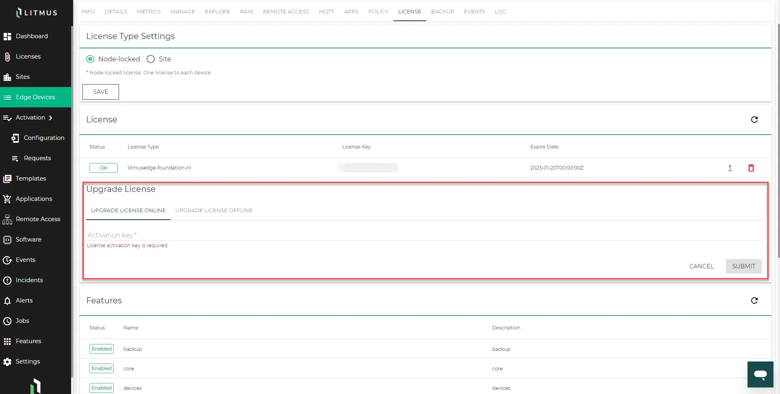Open the MQTT tab
The height and width of the screenshot is (394, 780).
327,11
